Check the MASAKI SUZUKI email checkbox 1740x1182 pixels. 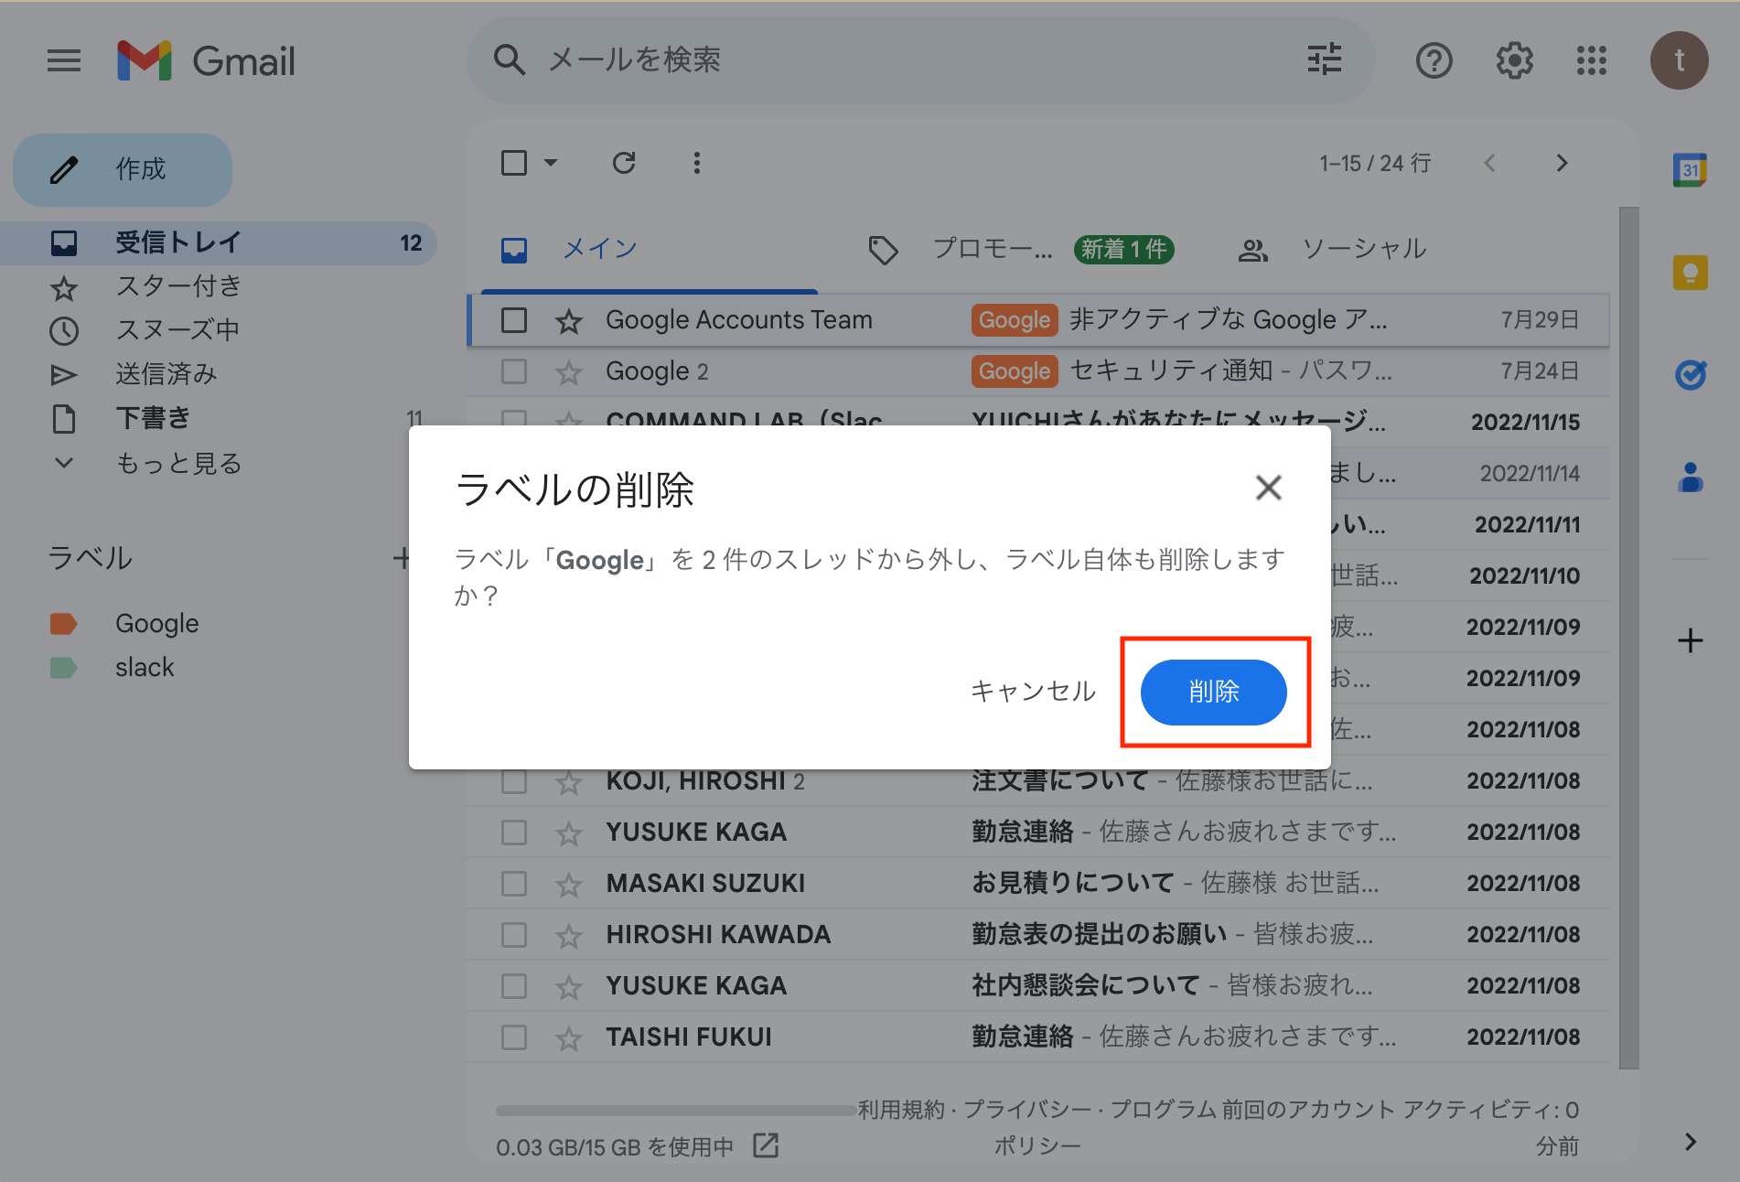(514, 884)
